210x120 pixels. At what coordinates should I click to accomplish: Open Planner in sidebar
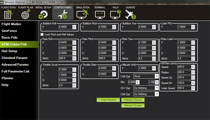click(x=7, y=78)
